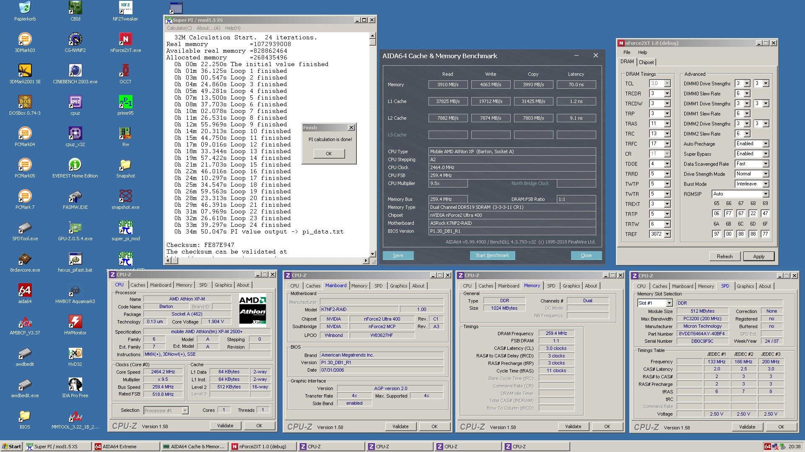Screen dimensions: 805x452
Task: Expand the Slot #1 memory slot selector
Action: coord(669,303)
